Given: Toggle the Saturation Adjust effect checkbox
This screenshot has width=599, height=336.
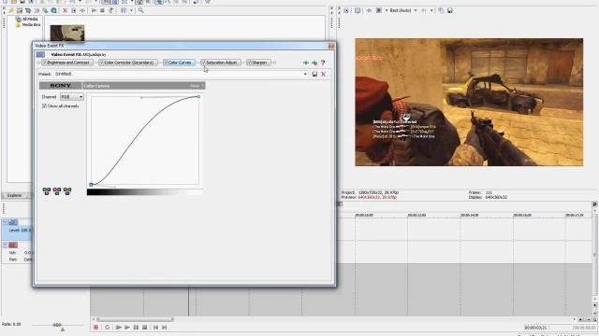Looking at the screenshot, I should (204, 63).
